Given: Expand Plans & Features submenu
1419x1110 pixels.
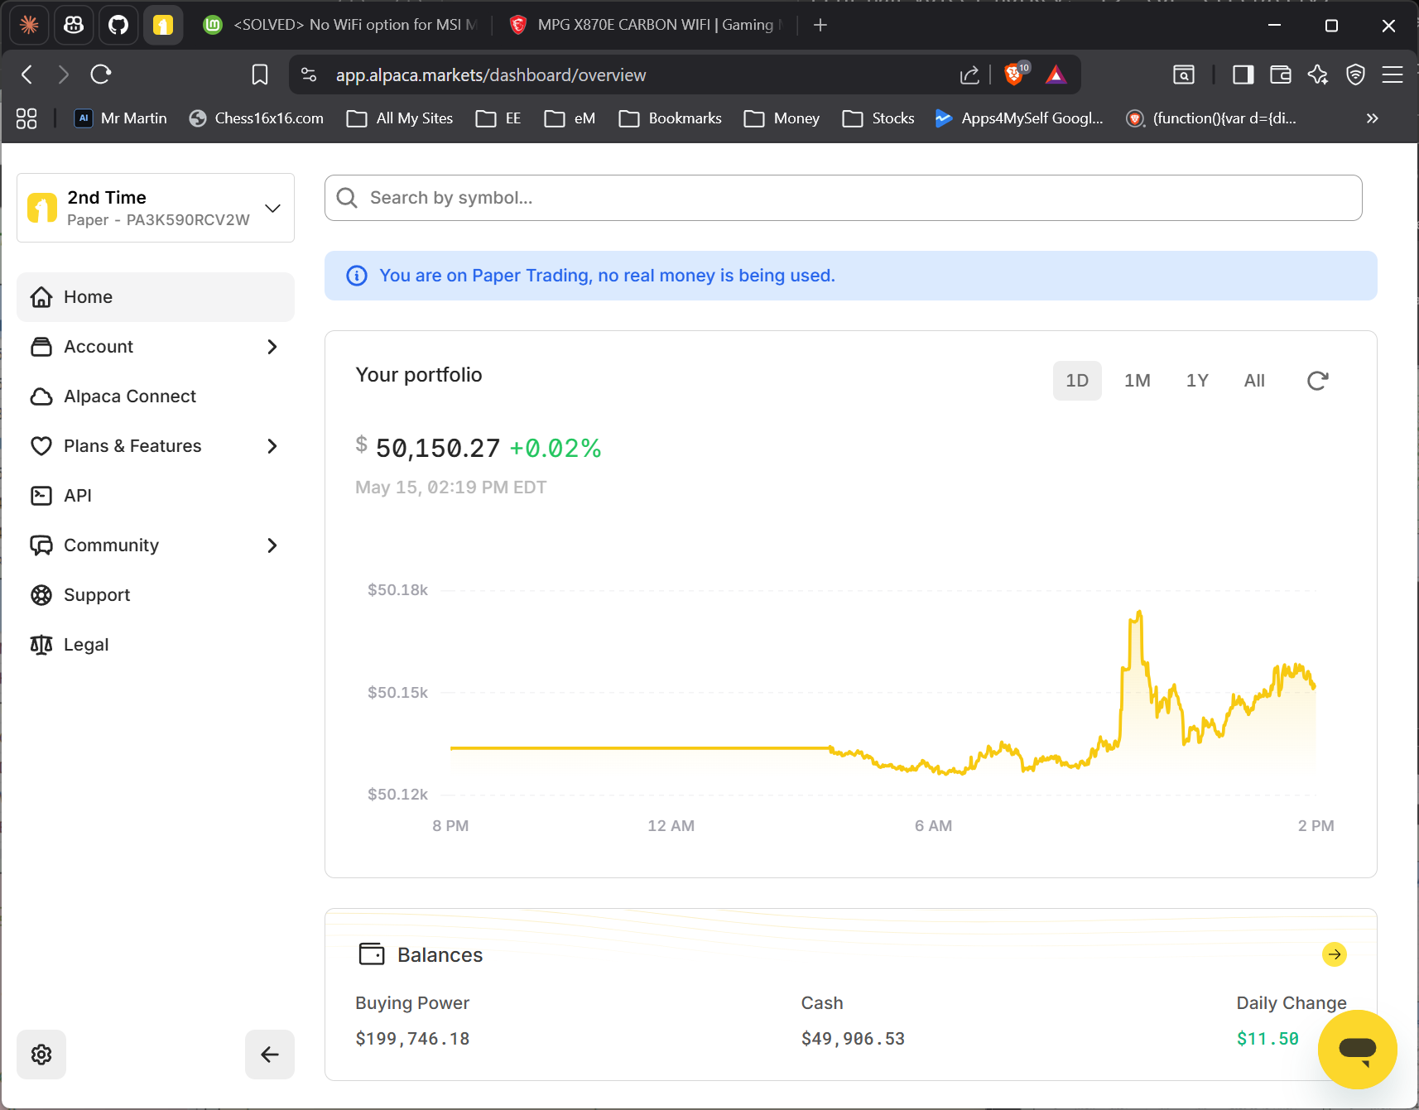Looking at the screenshot, I should (156, 446).
